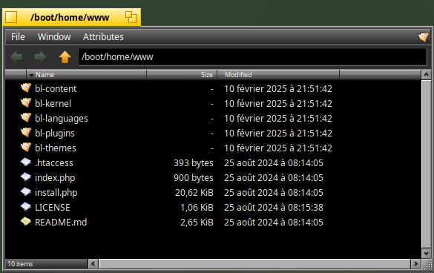Image resolution: width=434 pixels, height=273 pixels.
Task: Select the index.php file name
Action: 55,178
